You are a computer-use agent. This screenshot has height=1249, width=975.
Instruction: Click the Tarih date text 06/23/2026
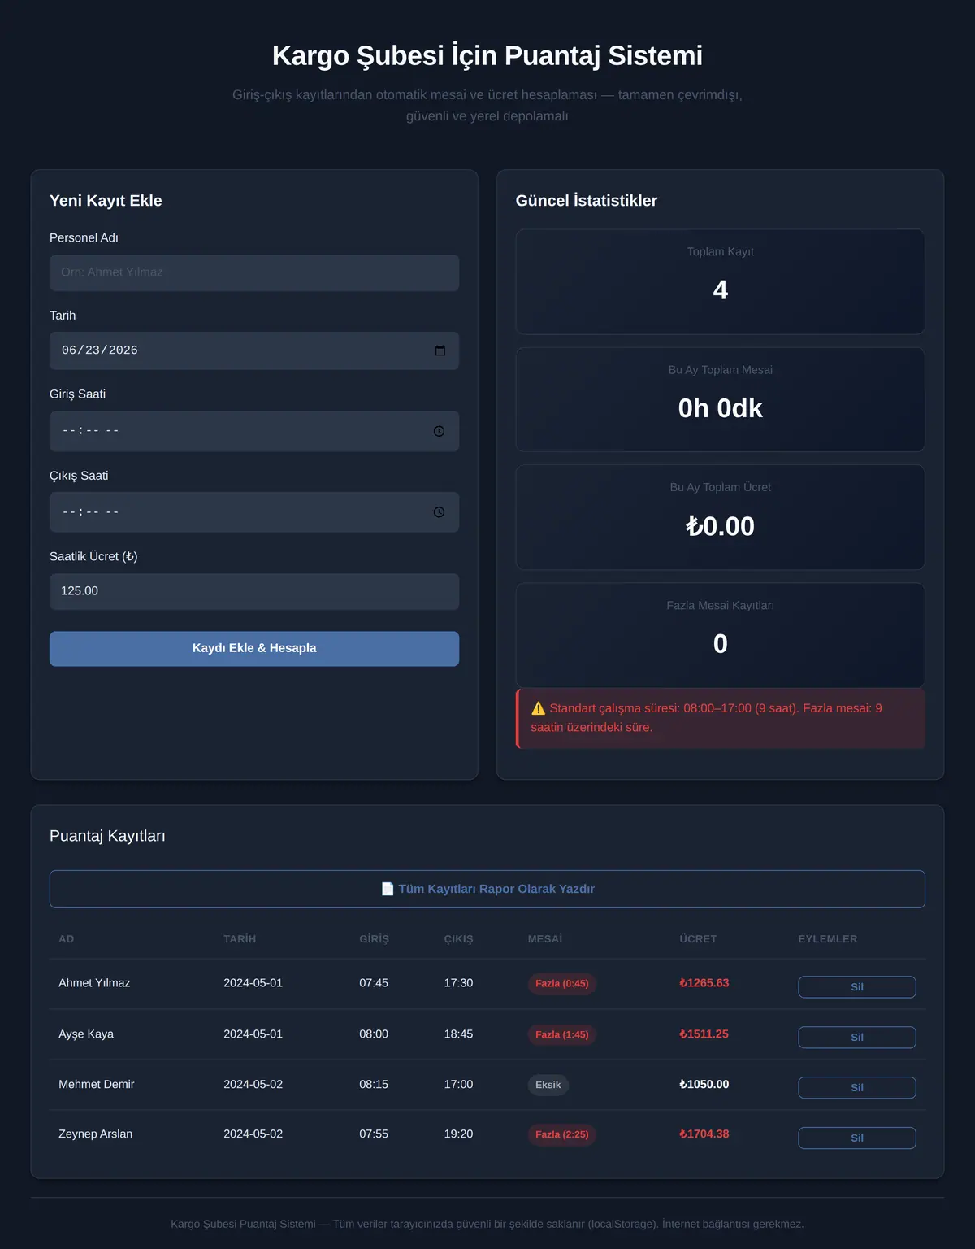[x=100, y=350]
